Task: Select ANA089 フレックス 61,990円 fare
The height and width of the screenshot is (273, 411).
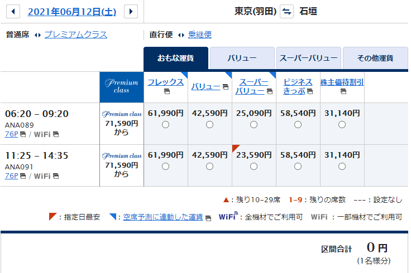Action: pyautogui.click(x=165, y=124)
